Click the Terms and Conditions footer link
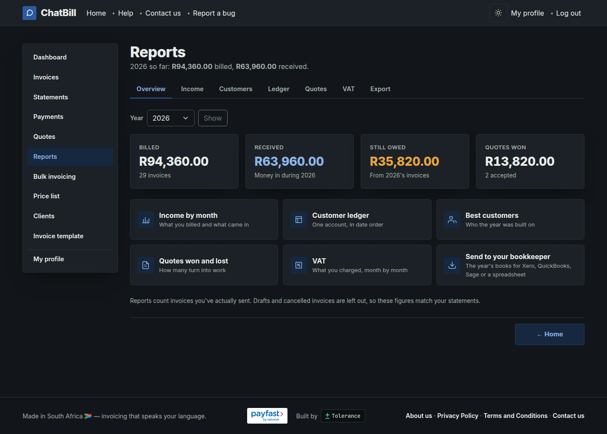 click(x=516, y=416)
